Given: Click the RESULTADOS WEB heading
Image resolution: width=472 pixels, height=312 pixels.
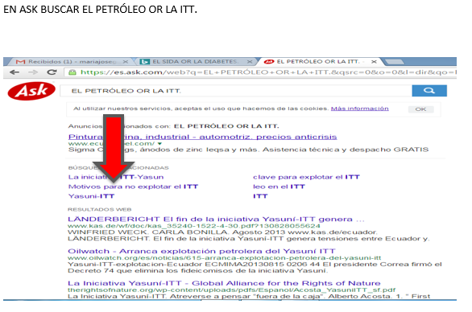Looking at the screenshot, I should point(100,210).
